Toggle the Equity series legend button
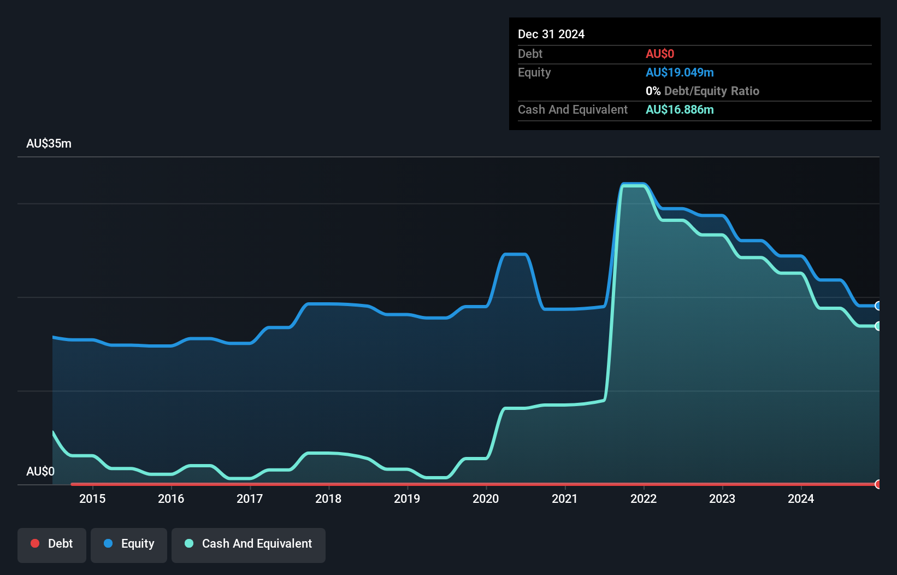The width and height of the screenshot is (897, 575). click(x=129, y=544)
